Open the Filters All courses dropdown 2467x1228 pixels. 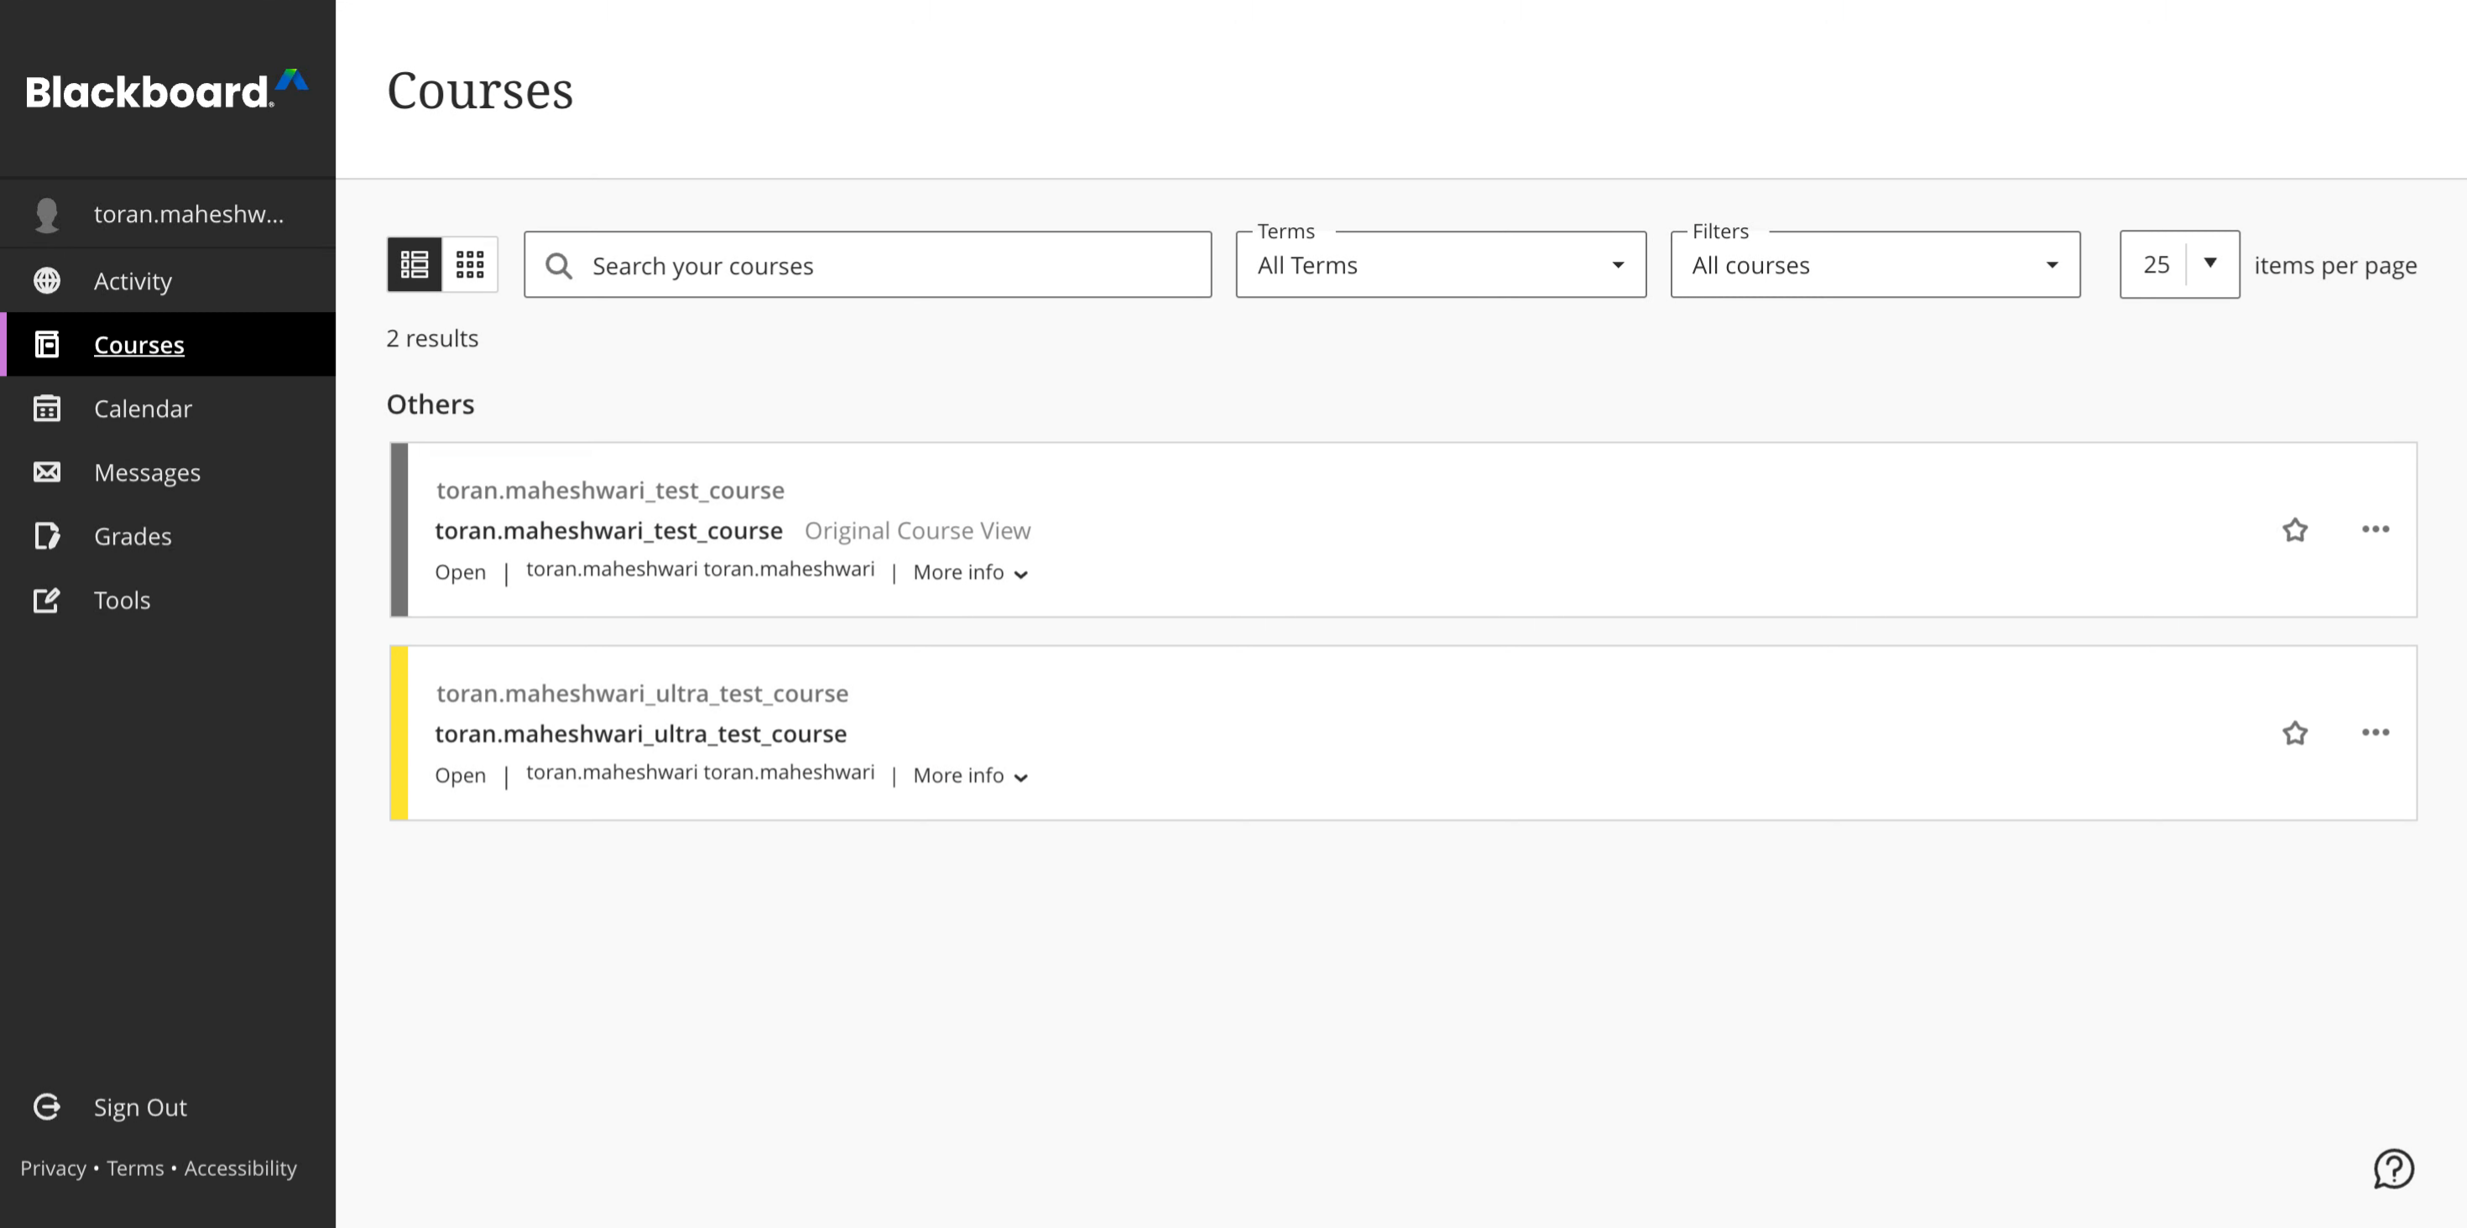(1875, 264)
